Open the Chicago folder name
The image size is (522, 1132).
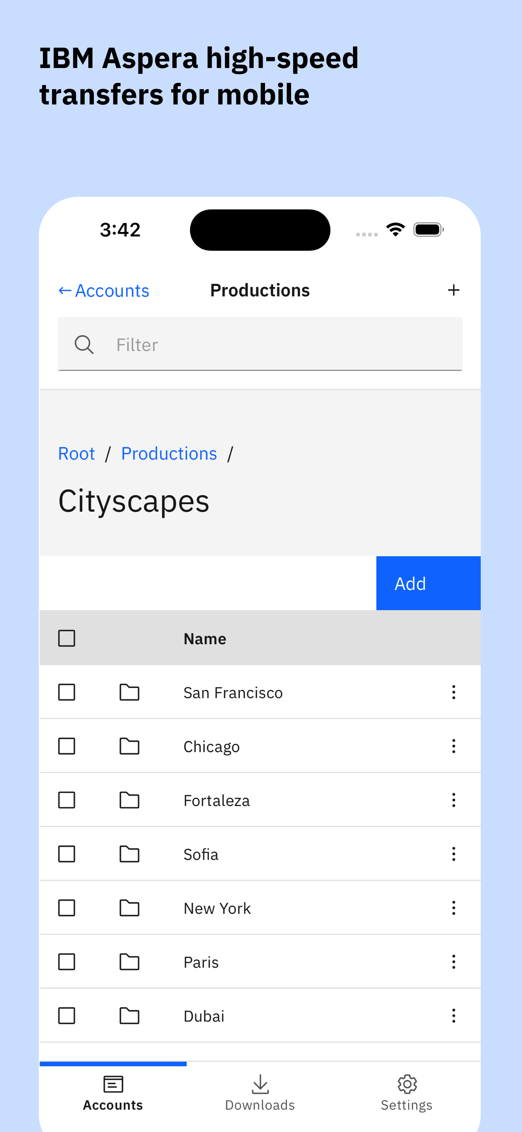point(211,747)
